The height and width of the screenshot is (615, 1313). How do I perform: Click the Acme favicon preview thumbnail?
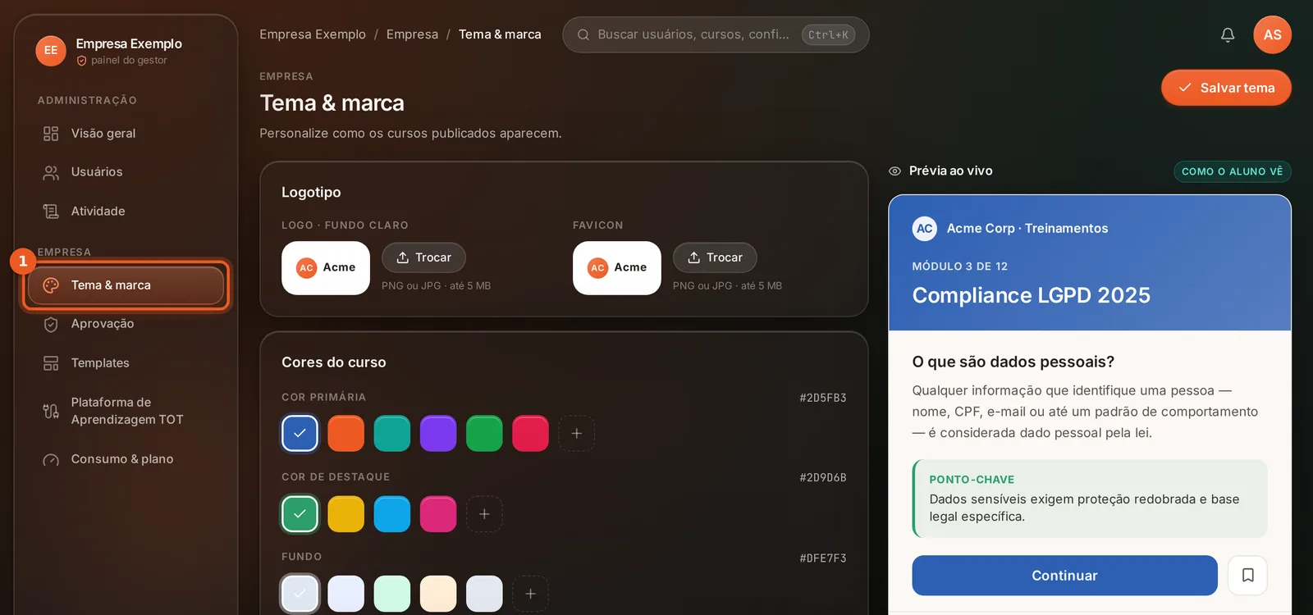click(617, 268)
